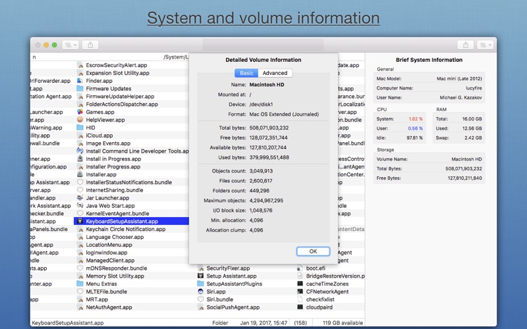527x329 pixels.
Task: Click the OK button
Action: pos(314,251)
